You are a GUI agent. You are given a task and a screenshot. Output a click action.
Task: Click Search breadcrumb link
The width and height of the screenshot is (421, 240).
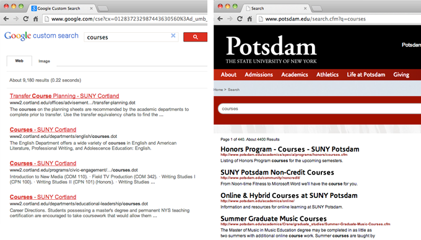[x=233, y=90]
